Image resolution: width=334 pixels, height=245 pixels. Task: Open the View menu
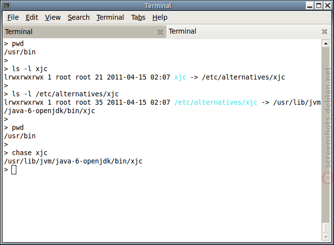point(52,17)
